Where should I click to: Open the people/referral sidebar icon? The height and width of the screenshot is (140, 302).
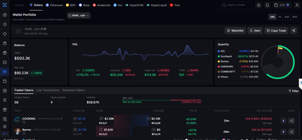5,100
